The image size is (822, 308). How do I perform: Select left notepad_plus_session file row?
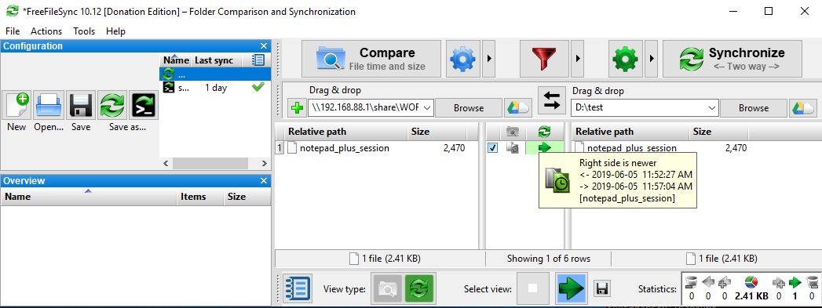pyautogui.click(x=381, y=148)
